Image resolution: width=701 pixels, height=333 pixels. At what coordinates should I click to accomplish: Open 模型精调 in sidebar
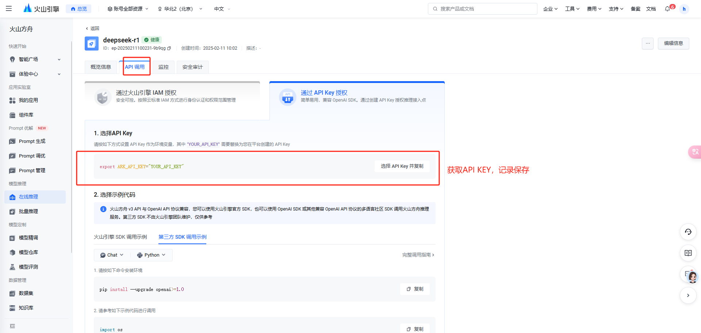tap(35, 238)
